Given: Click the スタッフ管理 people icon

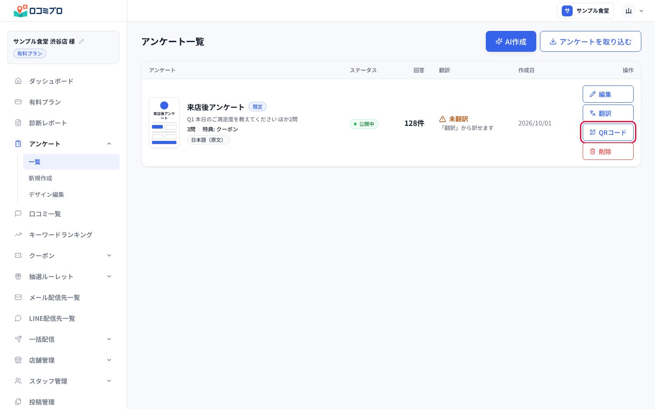Looking at the screenshot, I should click(x=18, y=381).
